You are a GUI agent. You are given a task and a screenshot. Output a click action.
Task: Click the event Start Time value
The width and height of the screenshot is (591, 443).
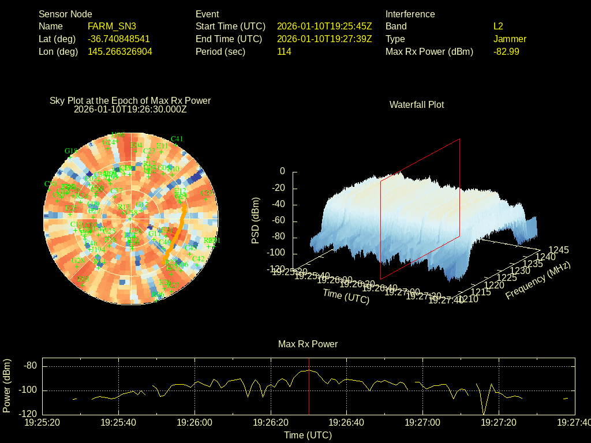(x=324, y=27)
